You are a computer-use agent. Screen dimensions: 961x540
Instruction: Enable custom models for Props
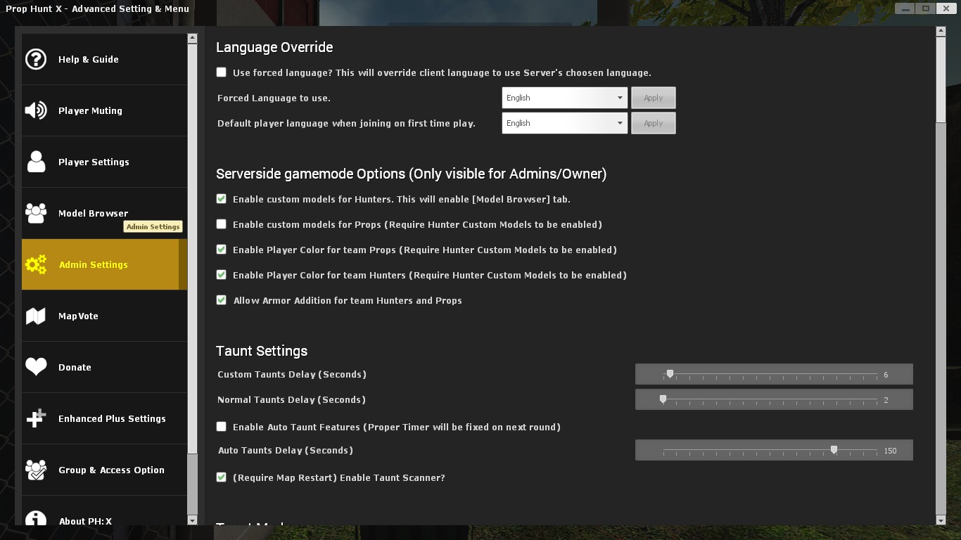pos(221,224)
